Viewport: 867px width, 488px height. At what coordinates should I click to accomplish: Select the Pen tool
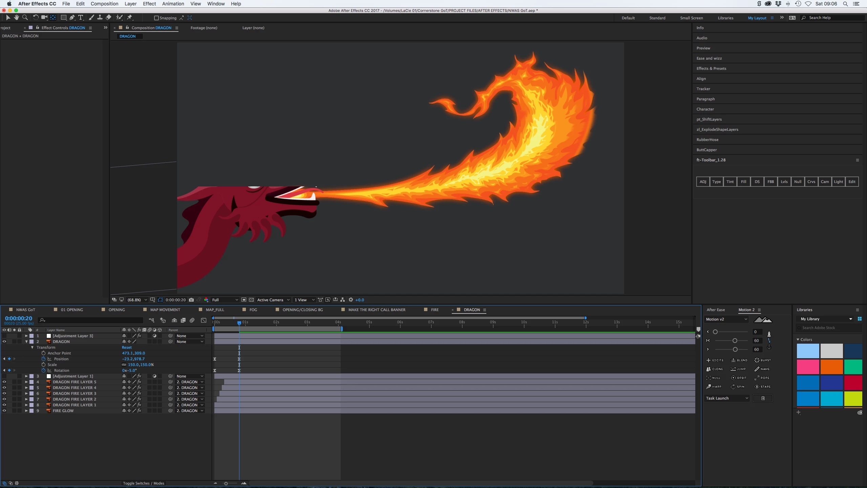click(x=72, y=18)
